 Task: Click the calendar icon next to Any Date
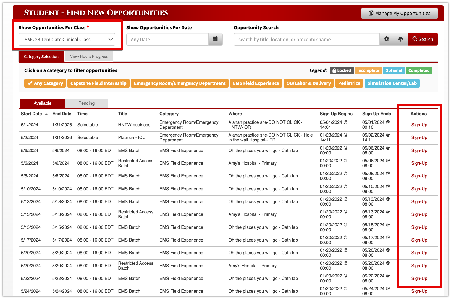point(215,40)
